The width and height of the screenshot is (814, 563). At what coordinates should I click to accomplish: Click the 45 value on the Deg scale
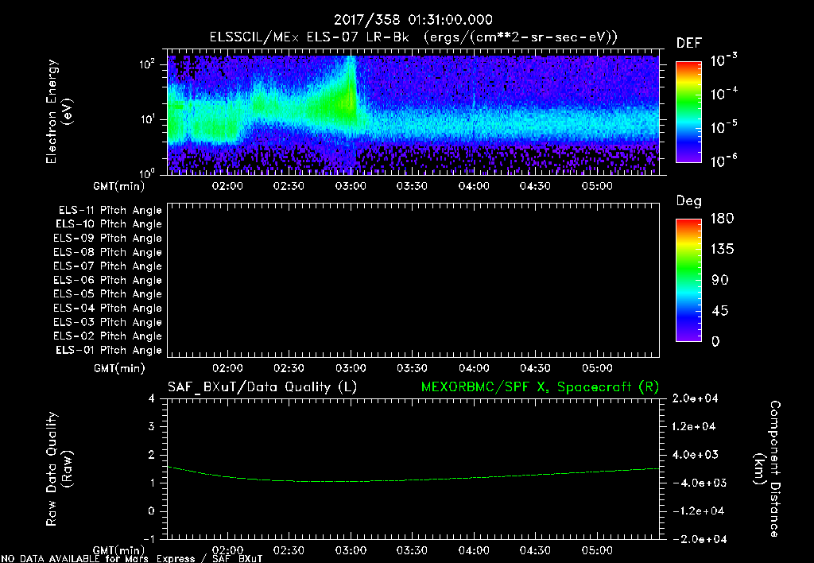coord(720,311)
